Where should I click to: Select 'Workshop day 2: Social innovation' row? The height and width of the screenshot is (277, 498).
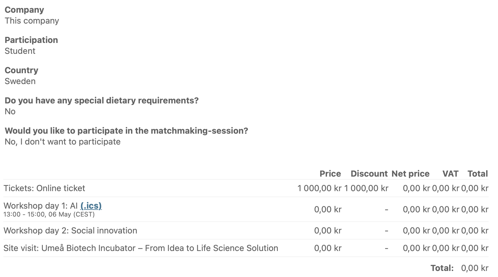click(246, 230)
